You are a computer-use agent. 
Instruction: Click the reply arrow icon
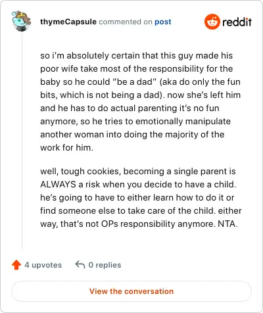[x=80, y=264]
